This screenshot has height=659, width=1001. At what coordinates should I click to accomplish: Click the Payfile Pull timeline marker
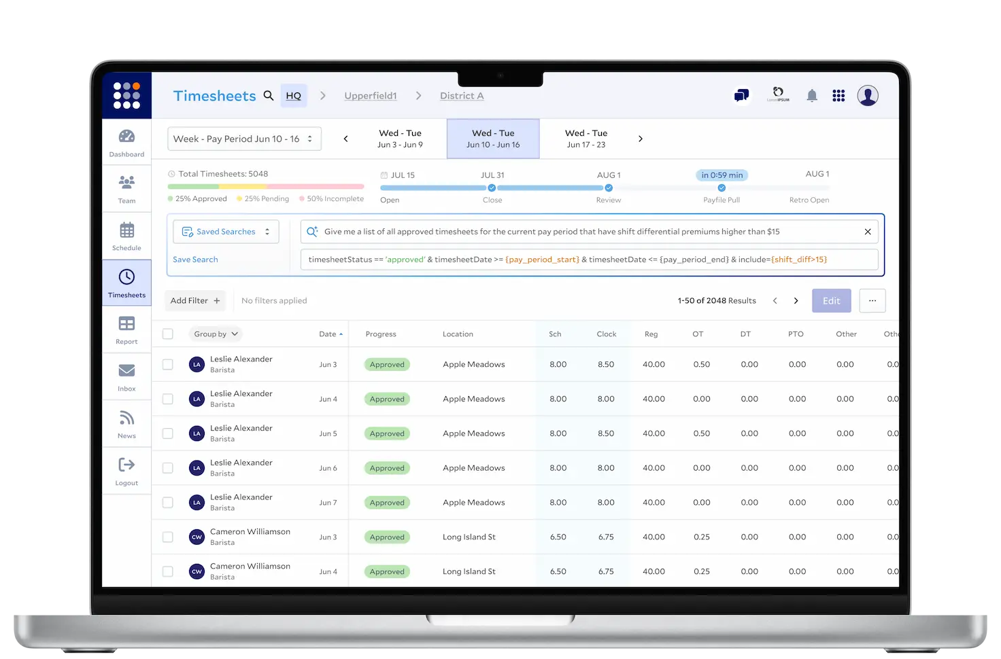click(722, 188)
